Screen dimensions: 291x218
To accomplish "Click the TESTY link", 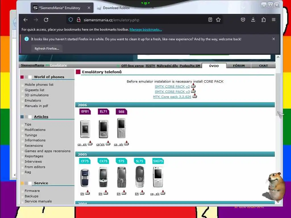I will [150, 66].
